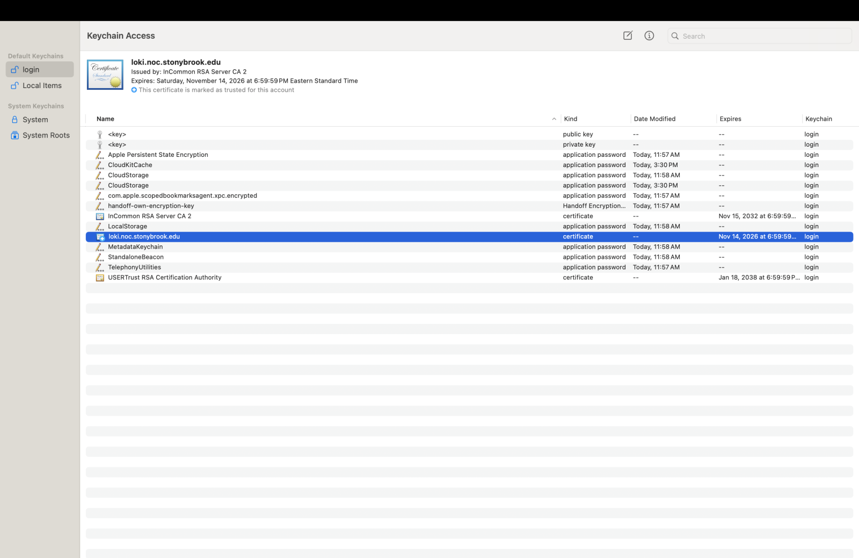Sort list by Keychain column header
This screenshot has width=859, height=558.
819,119
